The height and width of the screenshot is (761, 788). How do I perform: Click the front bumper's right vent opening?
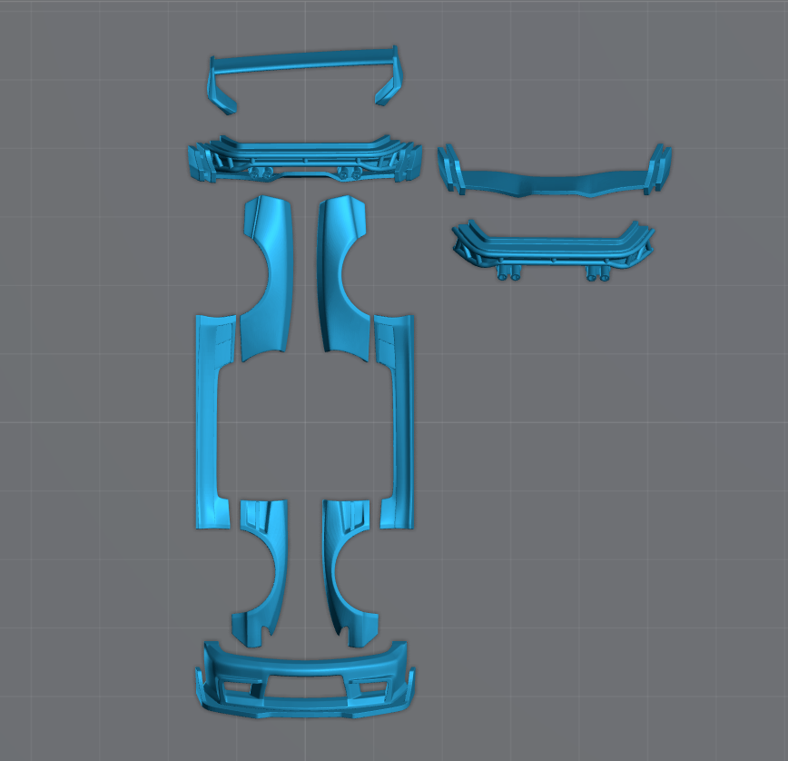(x=371, y=687)
